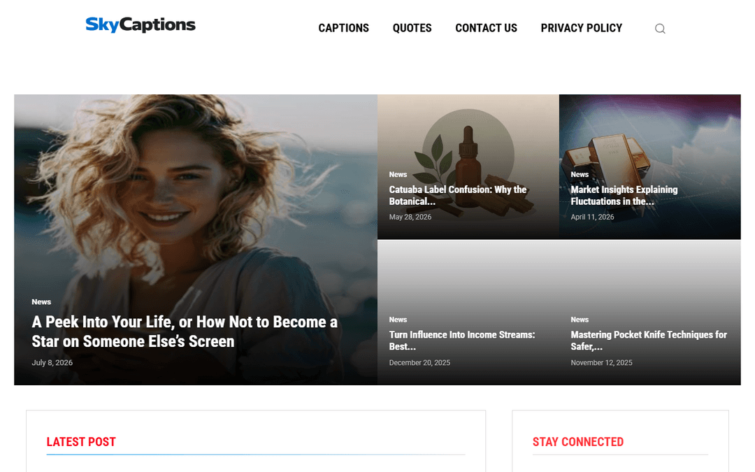Click News tag above Pocket Knife article
Viewport: 755px width, 472px height.
[580, 320]
